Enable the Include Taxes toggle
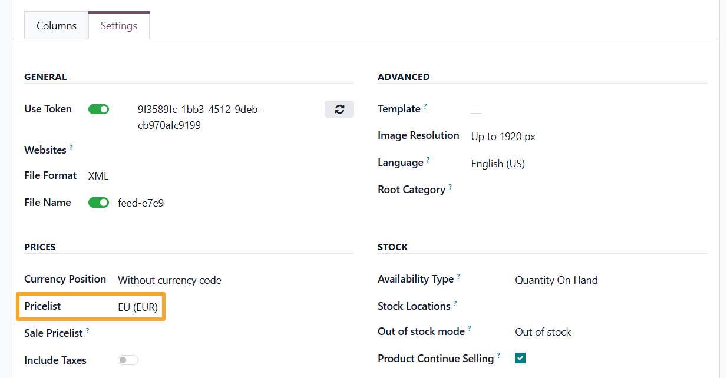727x378 pixels. click(x=128, y=360)
